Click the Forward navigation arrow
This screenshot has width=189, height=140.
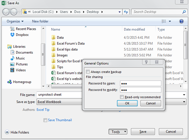(14, 12)
